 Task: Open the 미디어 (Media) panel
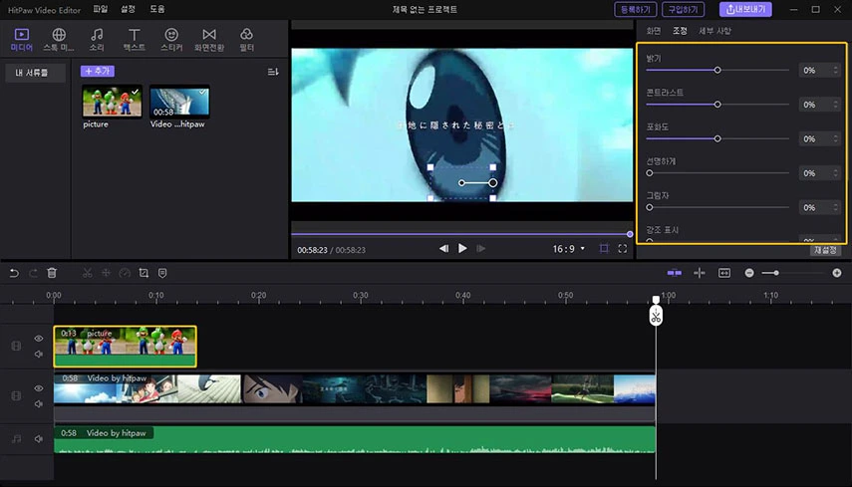[x=22, y=40]
